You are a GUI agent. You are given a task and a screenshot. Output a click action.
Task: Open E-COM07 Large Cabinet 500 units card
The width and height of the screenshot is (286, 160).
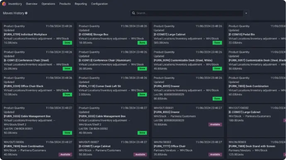188,35
